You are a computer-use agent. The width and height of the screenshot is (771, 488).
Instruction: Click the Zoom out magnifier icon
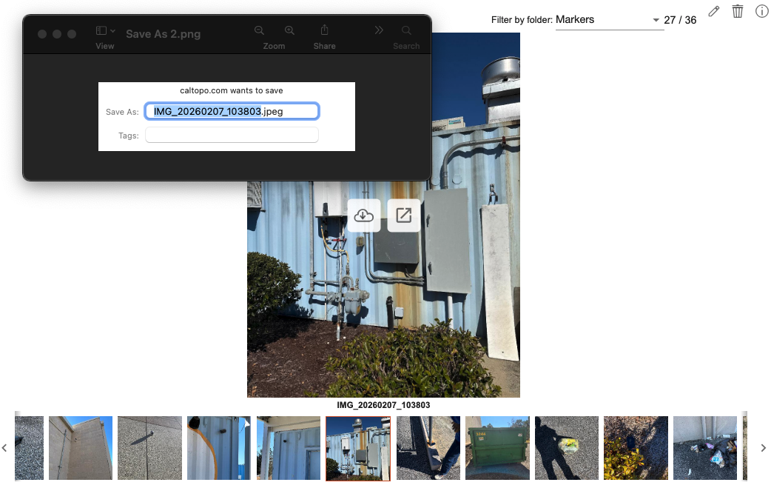click(260, 30)
